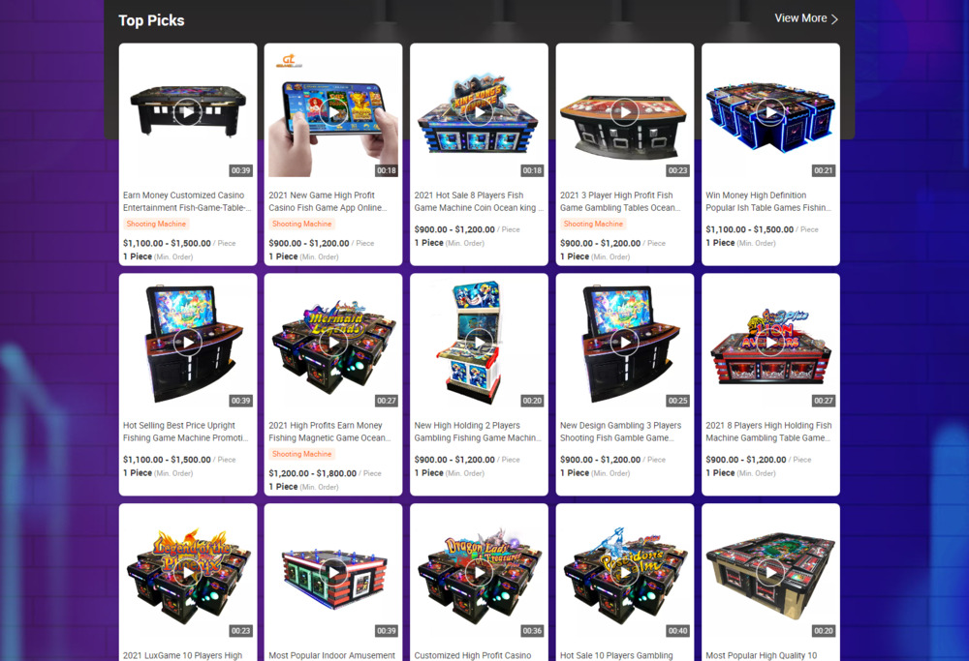Viewport: 969px width, 661px height.
Task: Open 'Most Popular Indoor Amusement' product title
Action: click(x=331, y=655)
